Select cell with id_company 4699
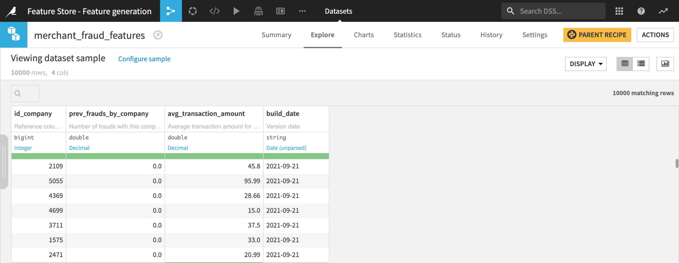This screenshot has height=263, width=679. [x=39, y=211]
